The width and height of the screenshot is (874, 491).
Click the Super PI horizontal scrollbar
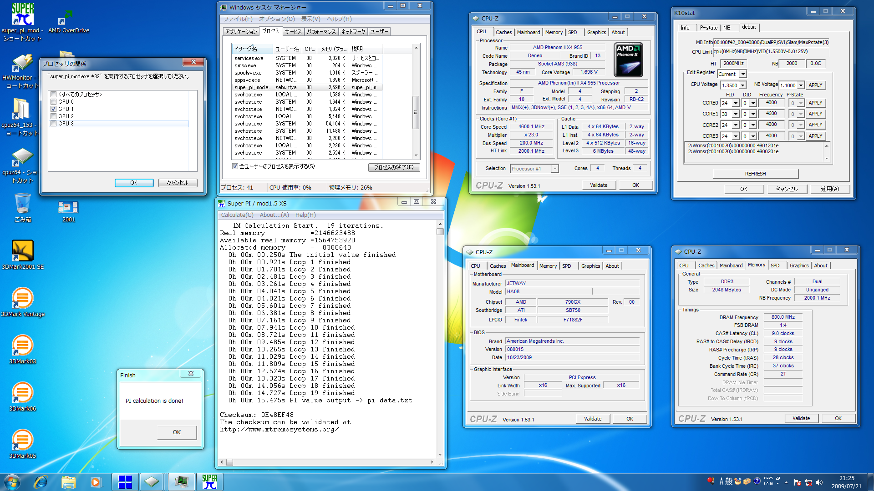click(328, 462)
